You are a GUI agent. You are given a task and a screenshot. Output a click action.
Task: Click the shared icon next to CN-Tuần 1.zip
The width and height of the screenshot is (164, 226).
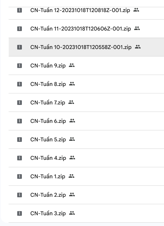coord(71,176)
